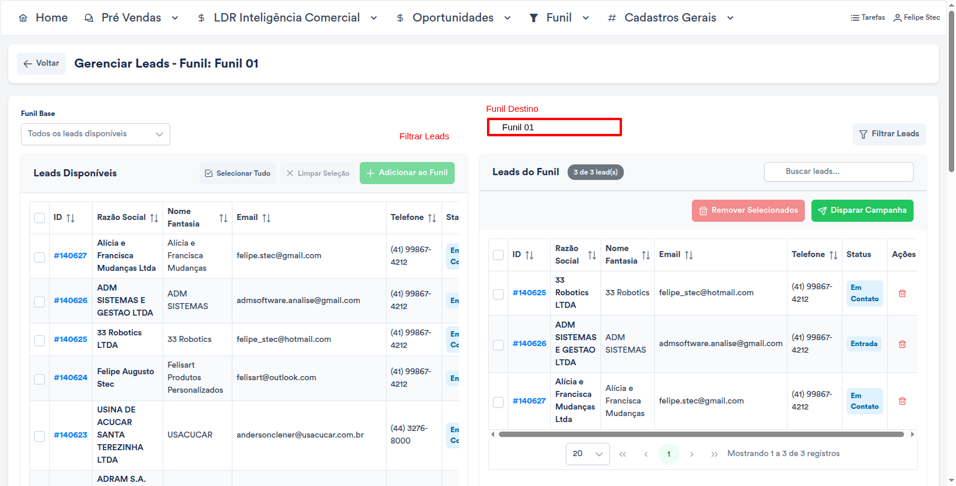Viewport: 956px width, 486px height.
Task: Open Funil Base dropdown 'Todos os leads disponíveis'
Action: point(96,134)
